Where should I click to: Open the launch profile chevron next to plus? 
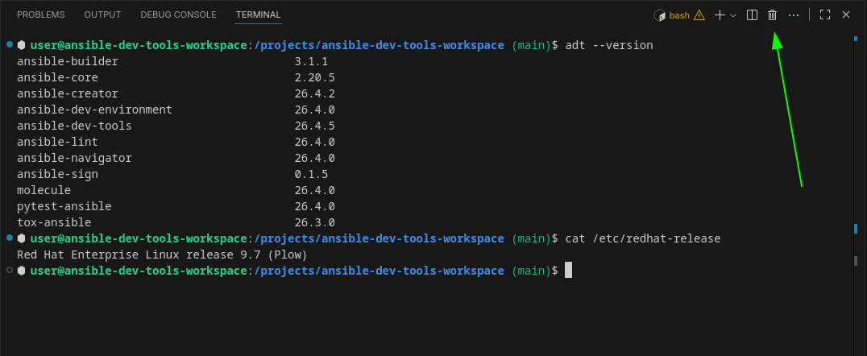[733, 15]
